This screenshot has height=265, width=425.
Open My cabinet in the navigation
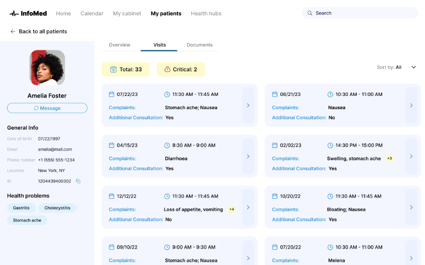click(127, 14)
